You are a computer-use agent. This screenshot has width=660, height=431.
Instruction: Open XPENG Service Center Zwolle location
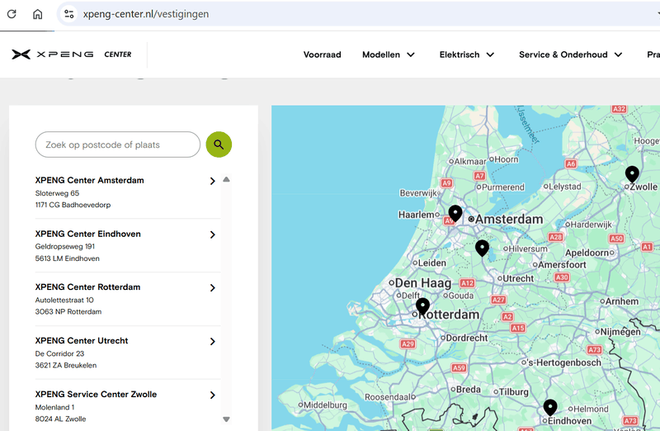pos(96,395)
